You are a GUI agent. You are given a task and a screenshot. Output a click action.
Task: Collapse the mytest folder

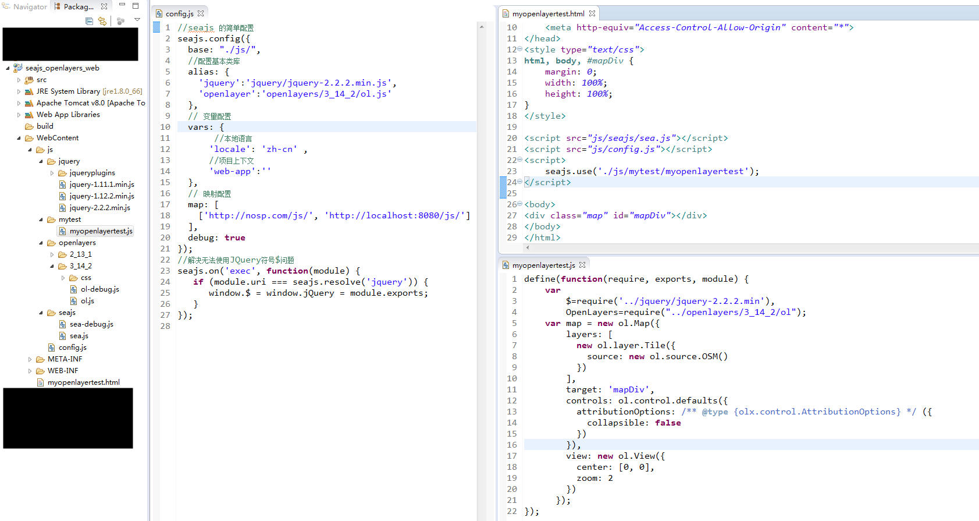point(41,219)
